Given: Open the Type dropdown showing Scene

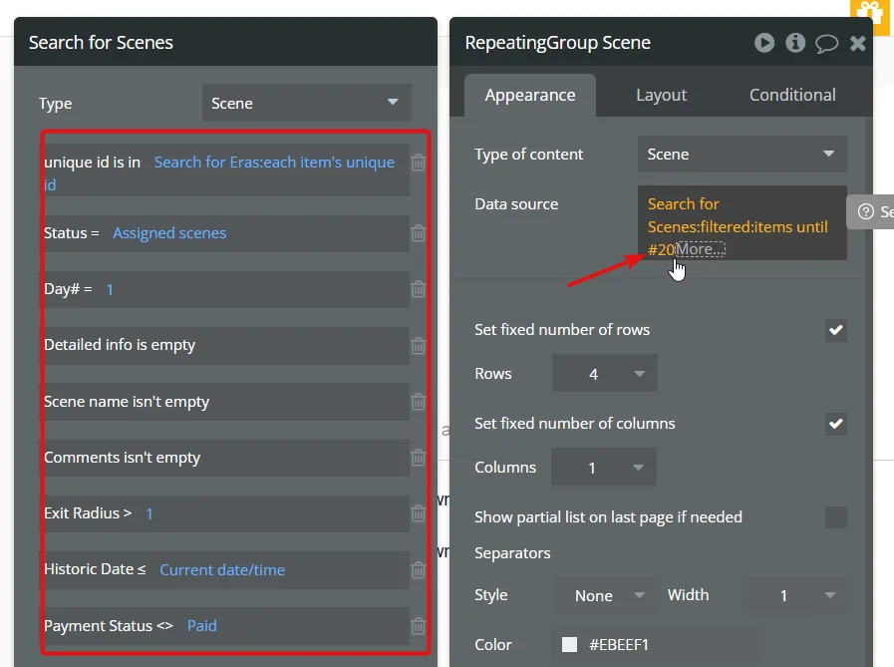Looking at the screenshot, I should [307, 103].
